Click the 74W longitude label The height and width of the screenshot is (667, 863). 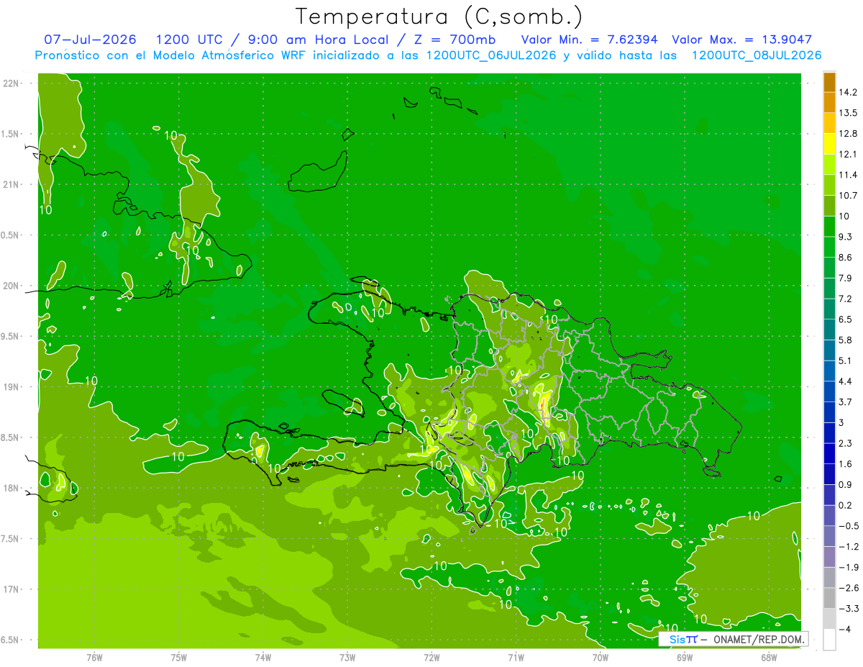(x=262, y=657)
